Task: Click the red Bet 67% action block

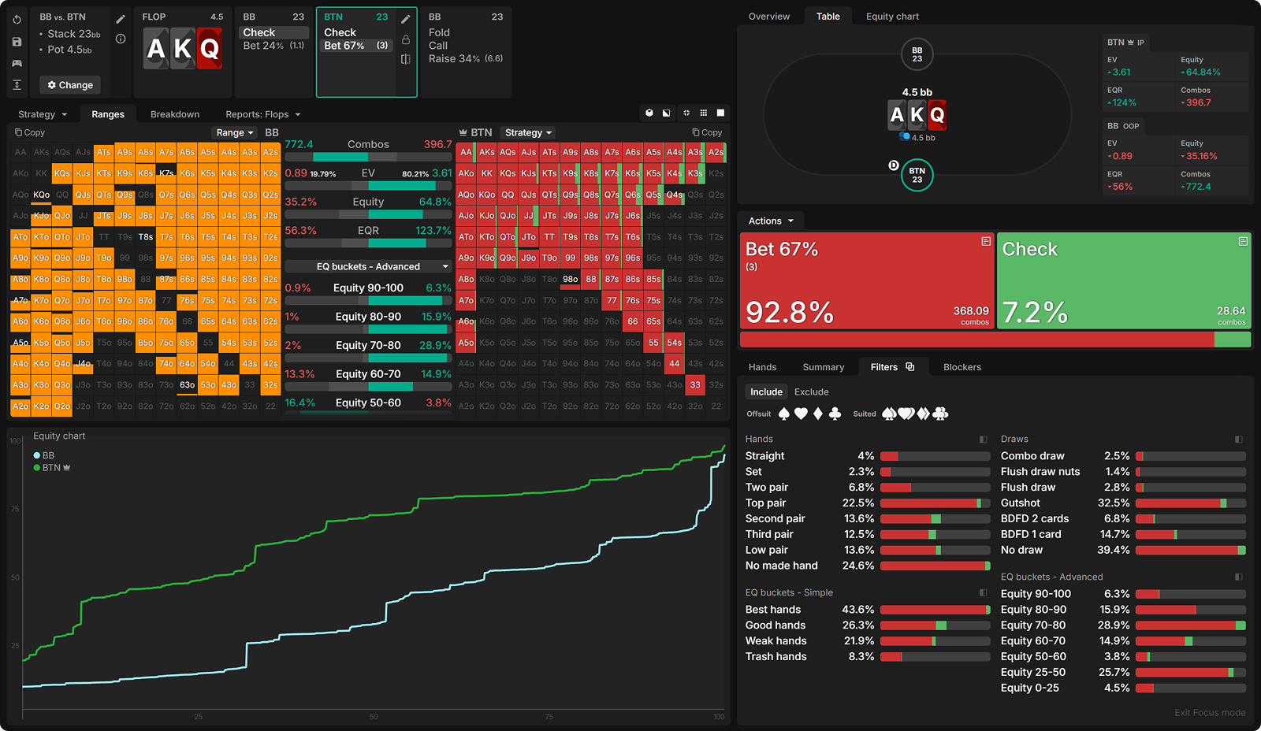Action: click(x=867, y=280)
